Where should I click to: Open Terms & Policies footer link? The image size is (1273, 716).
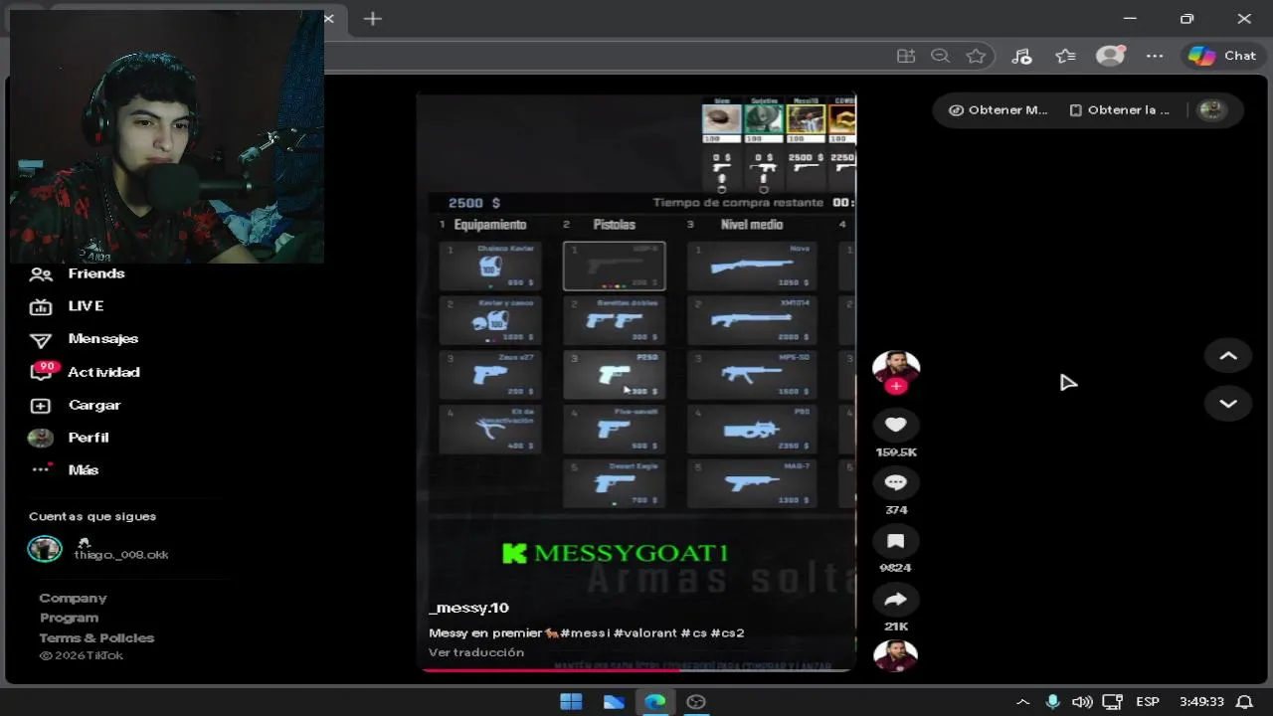pyautogui.click(x=96, y=637)
